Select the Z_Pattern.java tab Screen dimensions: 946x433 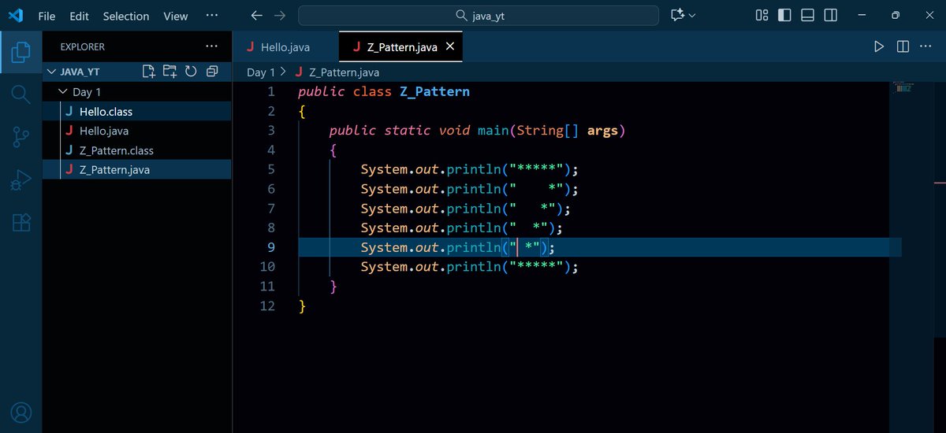(x=401, y=47)
